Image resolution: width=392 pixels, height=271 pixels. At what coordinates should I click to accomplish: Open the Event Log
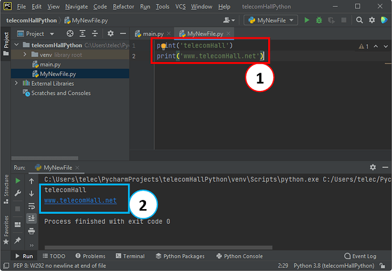pyautogui.click(x=360, y=256)
